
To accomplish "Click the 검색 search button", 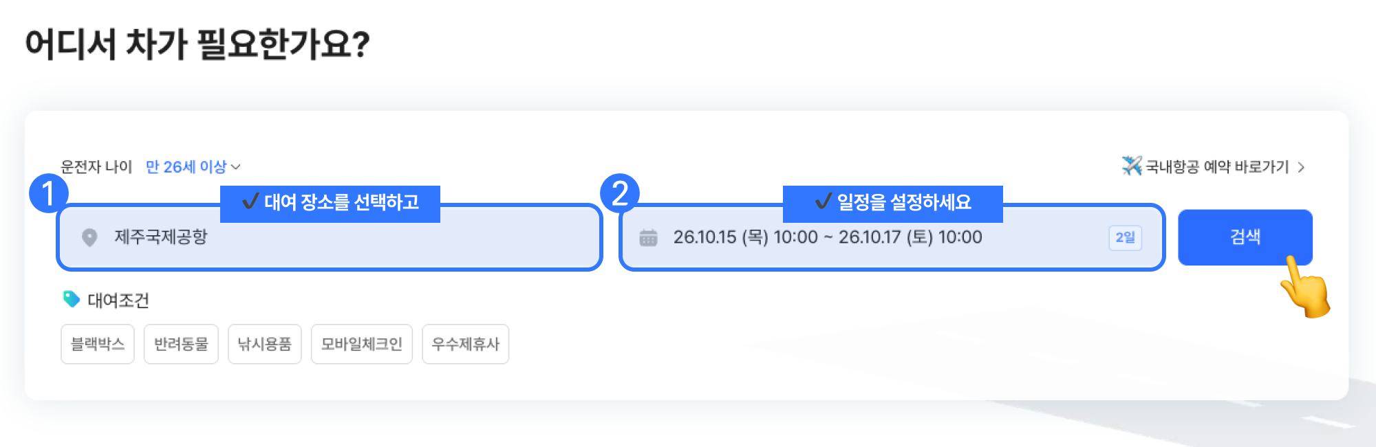I will (x=1245, y=237).
